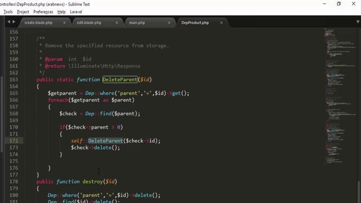Image resolution: width=361 pixels, height=203 pixels.
Task: Place cursor on $getparent variable line 165
Action: 62,93
